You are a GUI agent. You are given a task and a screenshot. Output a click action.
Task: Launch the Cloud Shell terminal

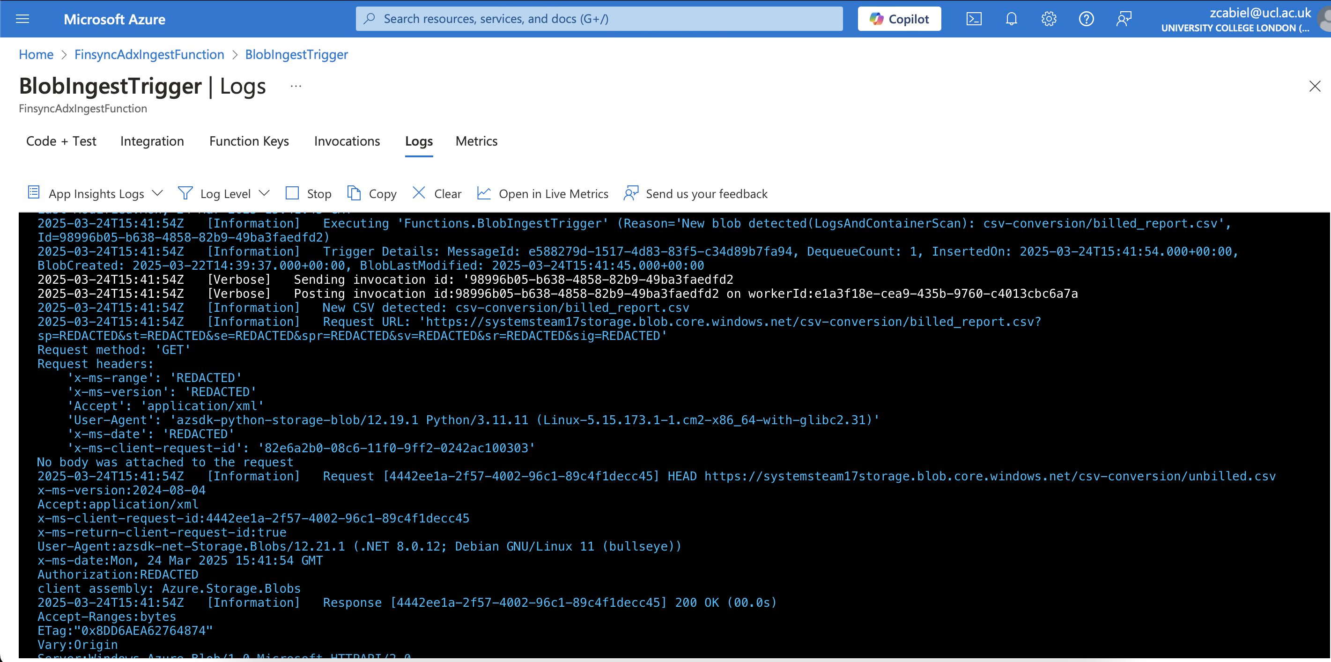[975, 19]
